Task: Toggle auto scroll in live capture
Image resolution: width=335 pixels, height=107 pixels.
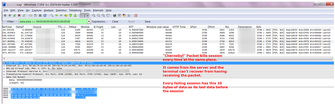Action: tap(87, 15)
